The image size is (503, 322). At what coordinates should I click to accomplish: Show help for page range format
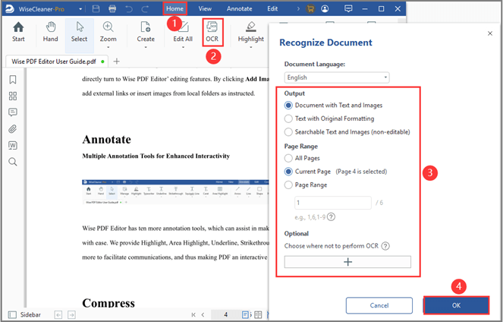(331, 217)
